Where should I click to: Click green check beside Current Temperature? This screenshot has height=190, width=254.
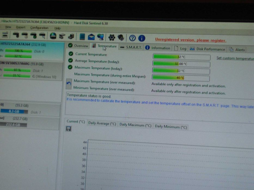pos(71,53)
